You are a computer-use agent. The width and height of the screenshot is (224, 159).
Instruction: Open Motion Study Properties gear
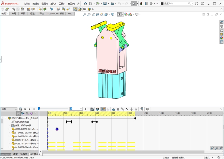(147, 109)
